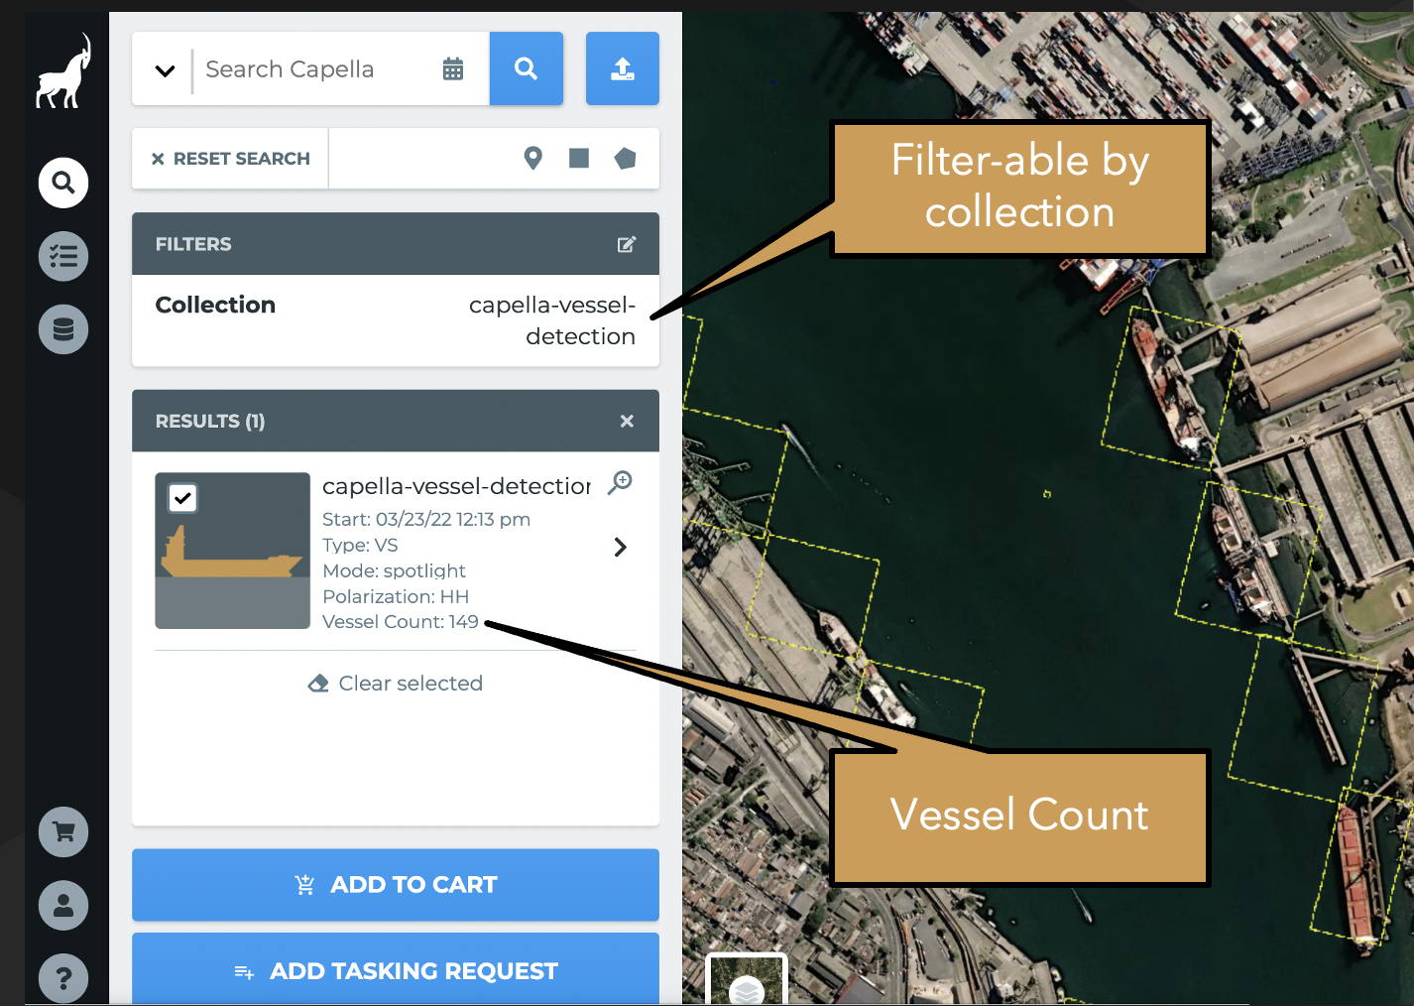Uncheck the capella-vessel-detection result checkbox
The image size is (1414, 1006).
pos(182,498)
